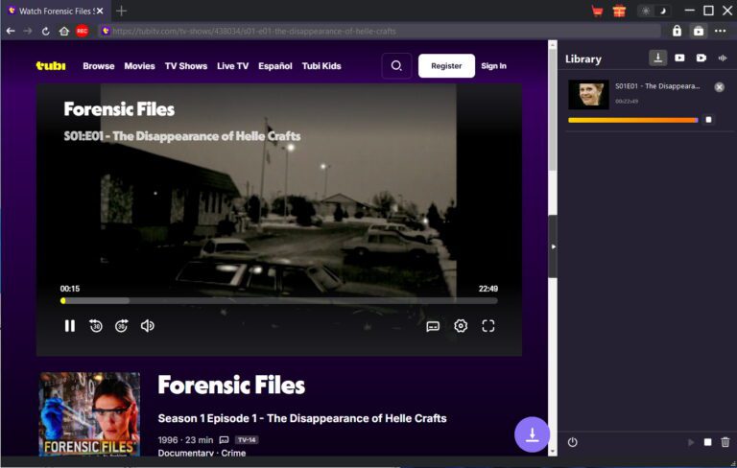Switch to light mode sun toggle
Screen dimensions: 737x468
click(x=646, y=11)
